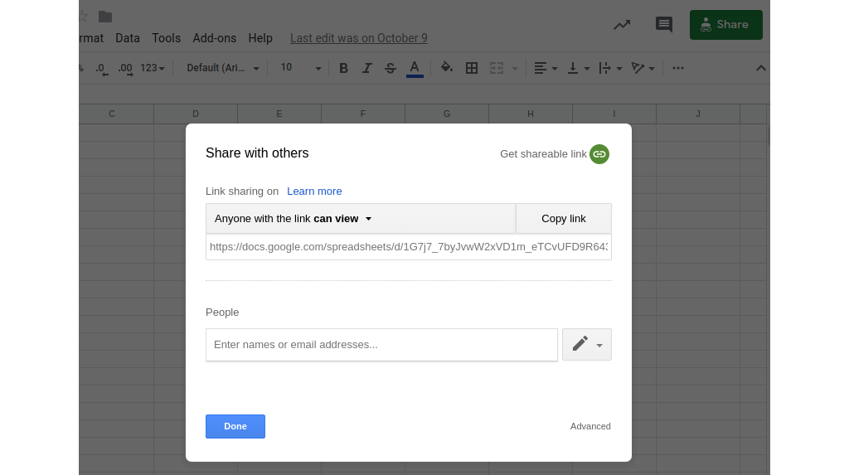This screenshot has width=849, height=475.
Task: Click the names or email addresses field
Action: [381, 345]
